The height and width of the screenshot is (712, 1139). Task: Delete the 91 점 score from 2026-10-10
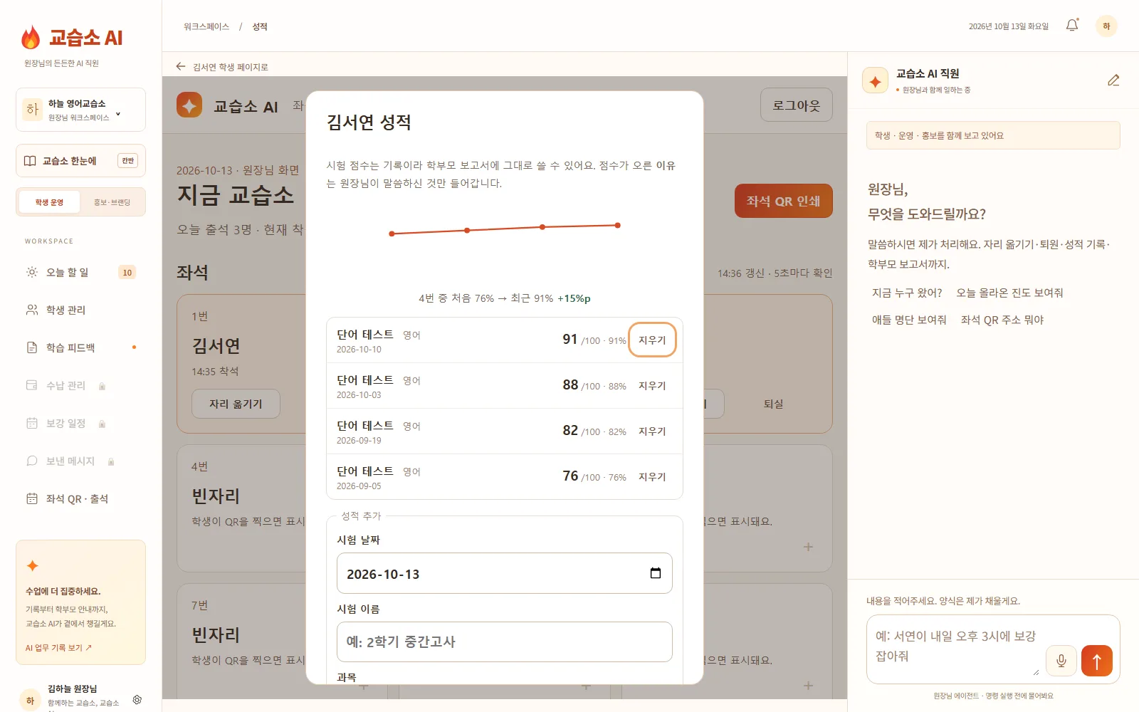[x=652, y=340]
